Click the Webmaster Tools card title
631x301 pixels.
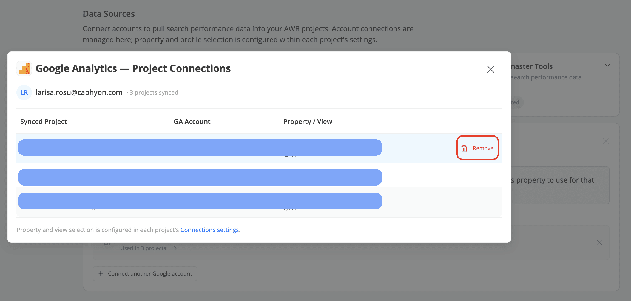click(532, 66)
